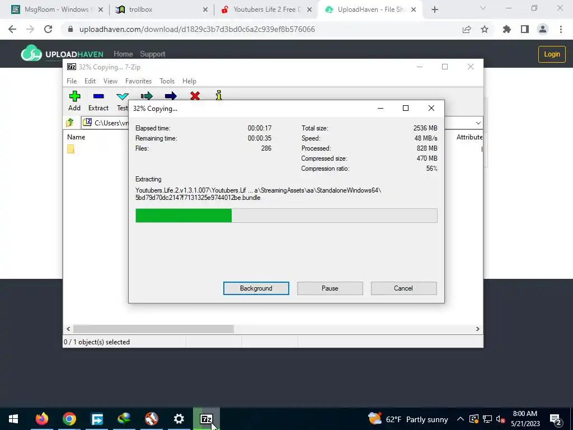Close the trollbox tab
The image size is (573, 430).
(205, 10)
